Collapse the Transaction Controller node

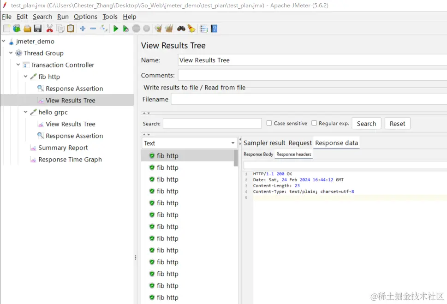pos(18,65)
